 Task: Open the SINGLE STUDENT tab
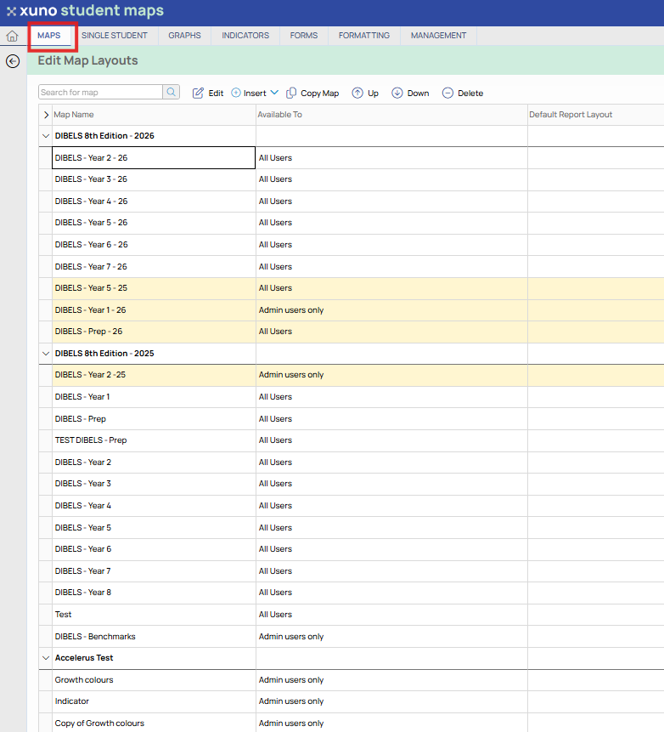point(115,36)
